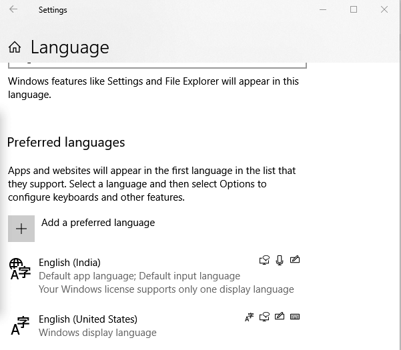Go back with the Settings back arrow
Image resolution: width=401 pixels, height=350 pixels.
(13, 9)
